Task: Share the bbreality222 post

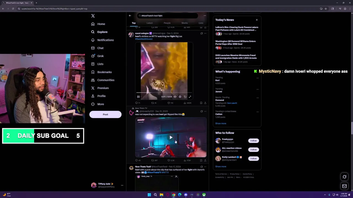Action: tap(205, 160)
